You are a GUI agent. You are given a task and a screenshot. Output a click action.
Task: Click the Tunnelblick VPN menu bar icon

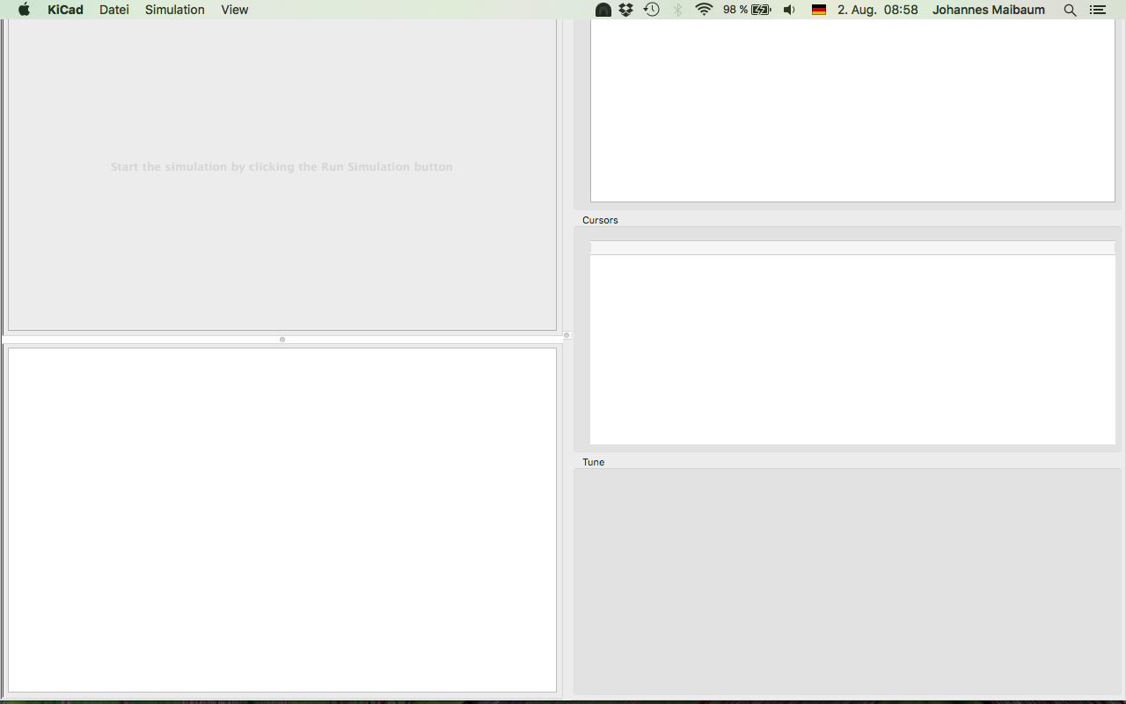coord(603,10)
